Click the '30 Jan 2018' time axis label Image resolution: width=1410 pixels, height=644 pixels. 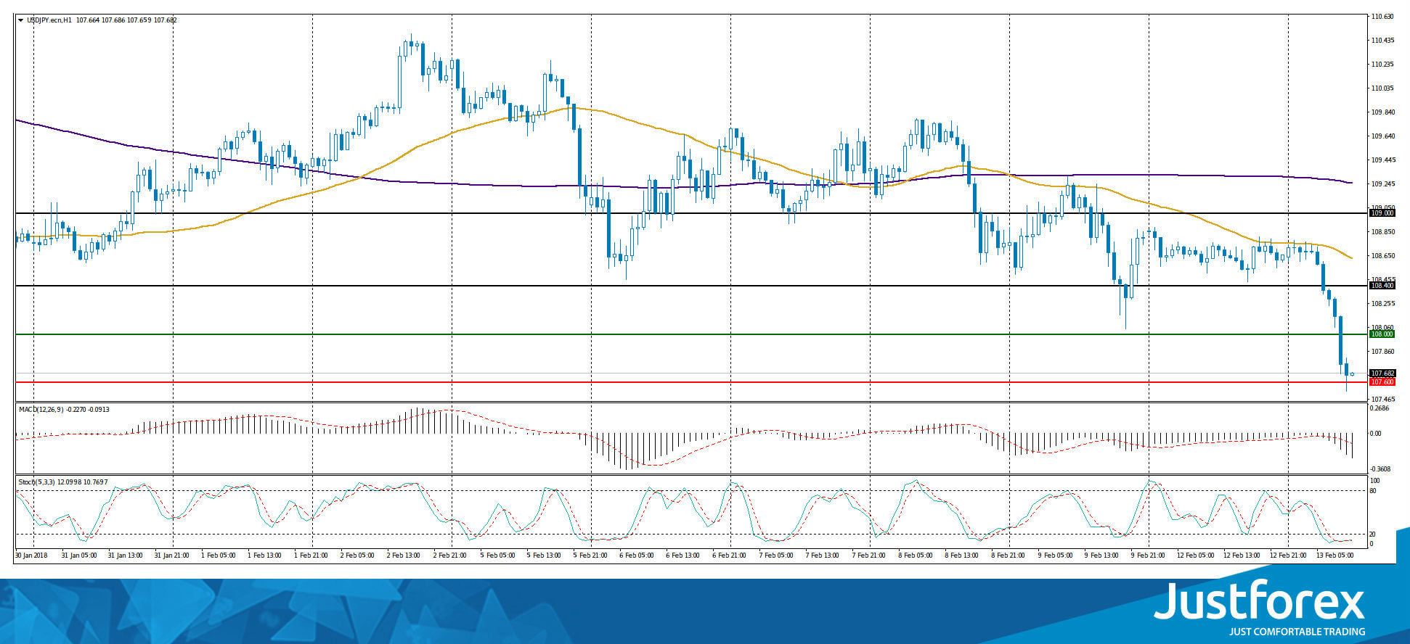pyautogui.click(x=31, y=556)
